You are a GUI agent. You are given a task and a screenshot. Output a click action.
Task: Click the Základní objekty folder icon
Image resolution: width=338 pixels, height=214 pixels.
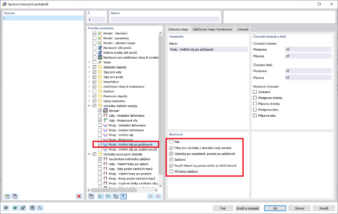coord(100,67)
